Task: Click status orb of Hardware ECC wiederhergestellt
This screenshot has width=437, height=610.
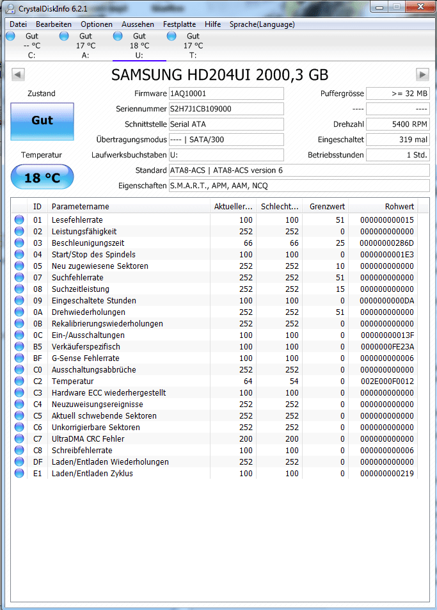Action: pos(19,392)
